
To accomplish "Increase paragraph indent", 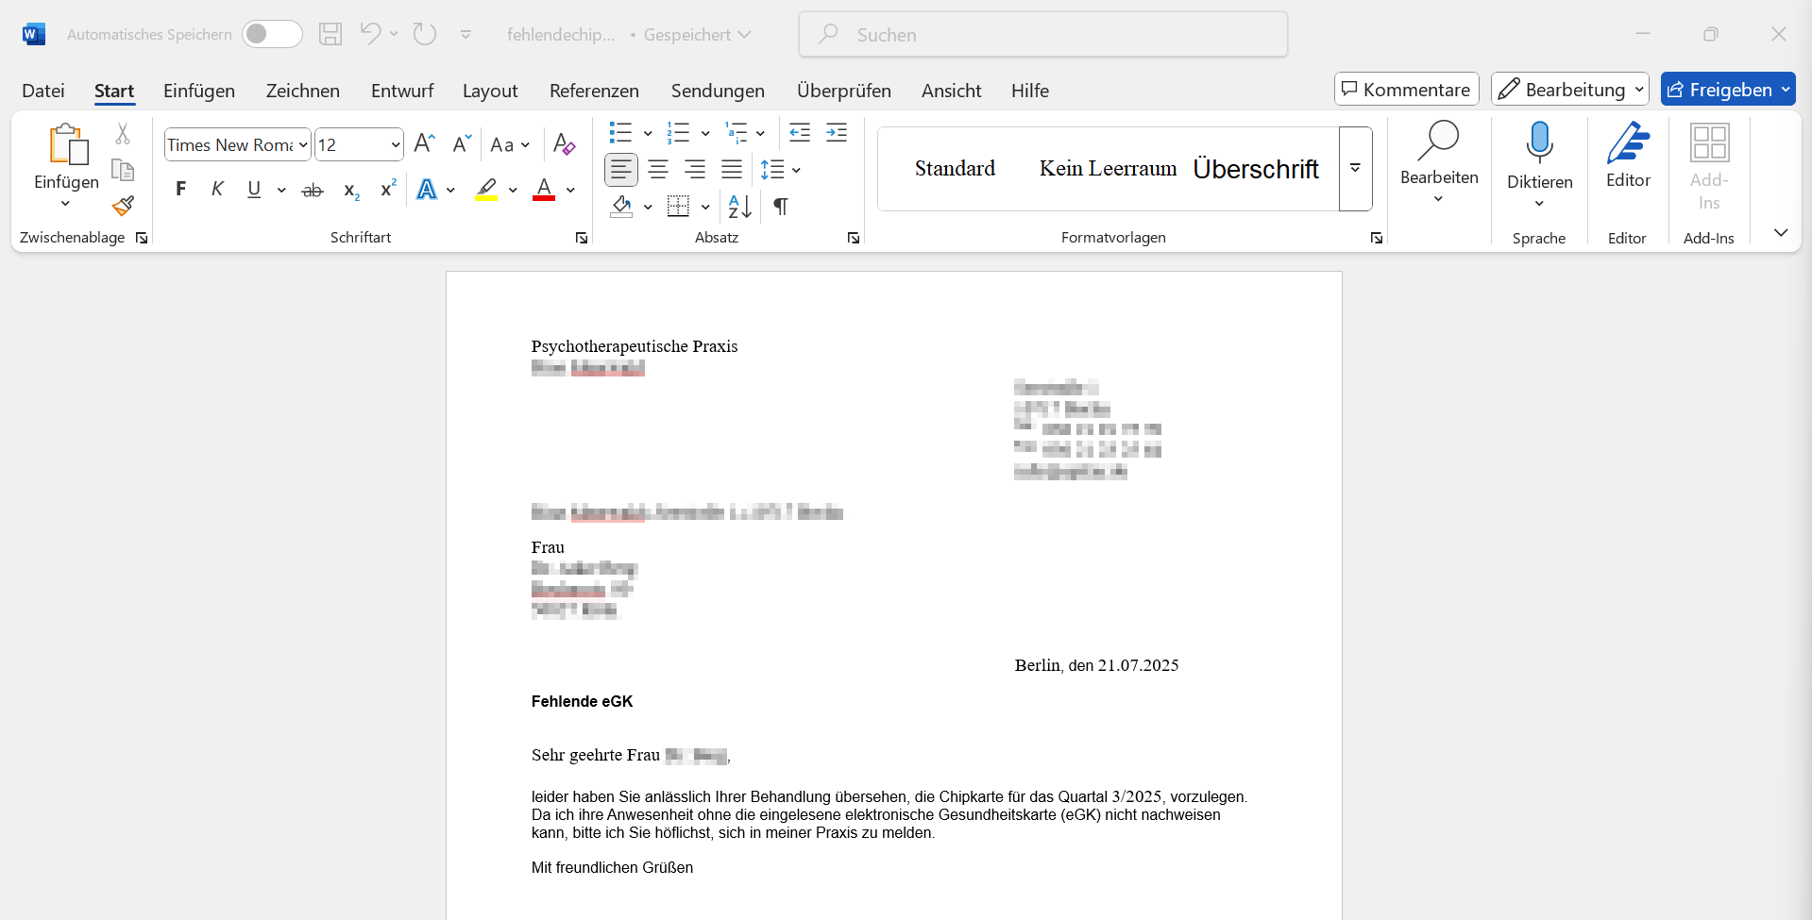I will [x=837, y=132].
